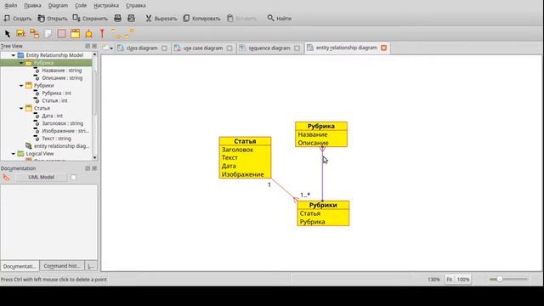Float the Tree View panel
Image resolution: width=544 pixels, height=306 pixels.
(x=88, y=46)
